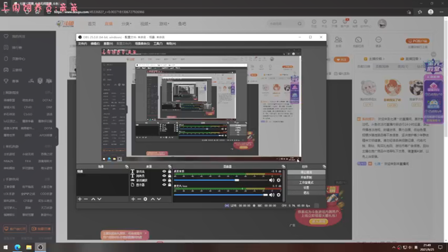
Task: Expand the 游戏 dropdown in Douyu navigation
Action: 164,24
